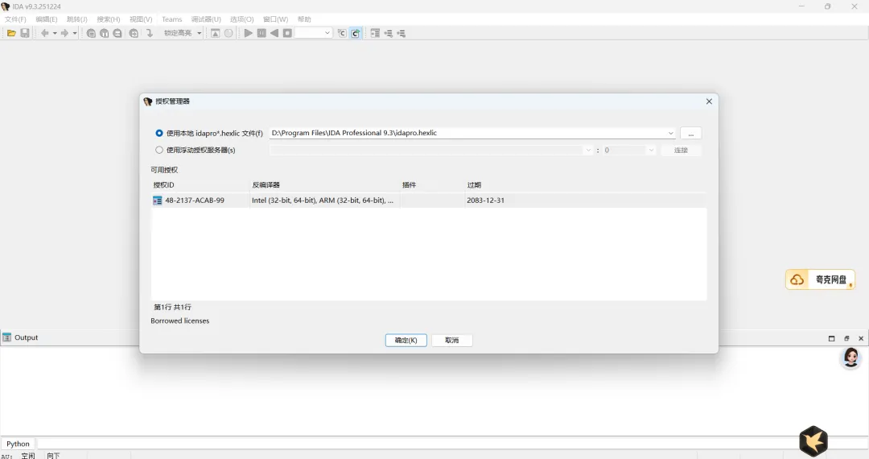
Task: Click the highlighted C with green arrow icon
Action: point(356,33)
